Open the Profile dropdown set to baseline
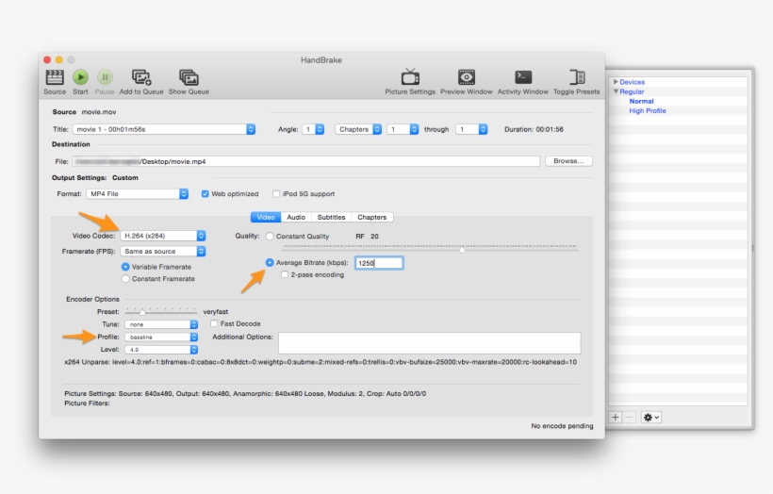This screenshot has width=773, height=494. [161, 338]
